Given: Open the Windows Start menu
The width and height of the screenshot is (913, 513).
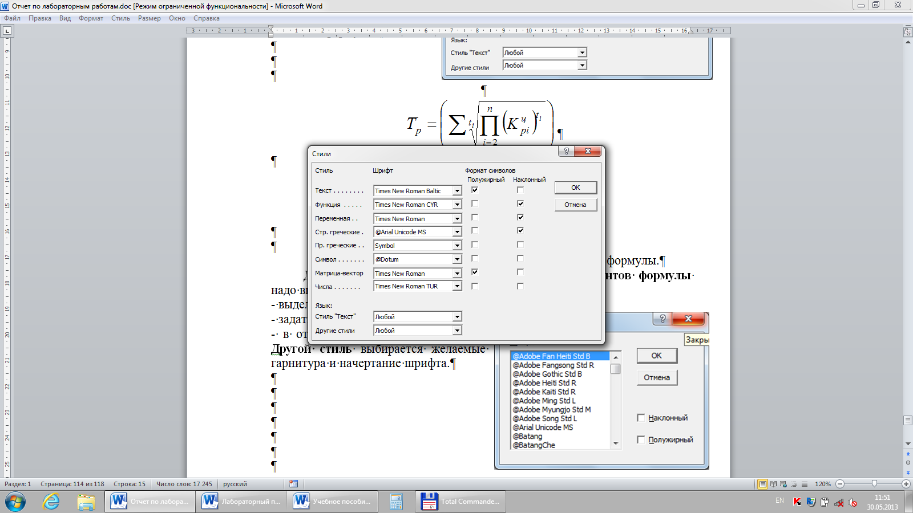Looking at the screenshot, I should (15, 502).
